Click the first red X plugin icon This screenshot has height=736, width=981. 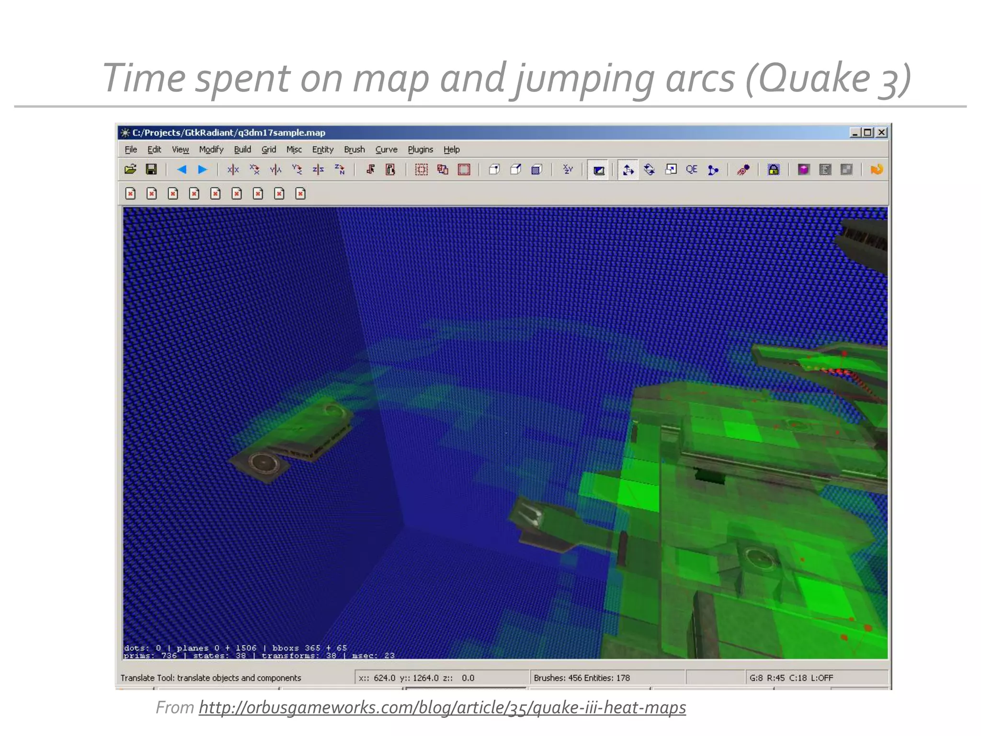(x=130, y=194)
